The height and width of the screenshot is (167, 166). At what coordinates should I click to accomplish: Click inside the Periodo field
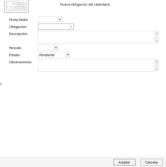tap(46, 48)
